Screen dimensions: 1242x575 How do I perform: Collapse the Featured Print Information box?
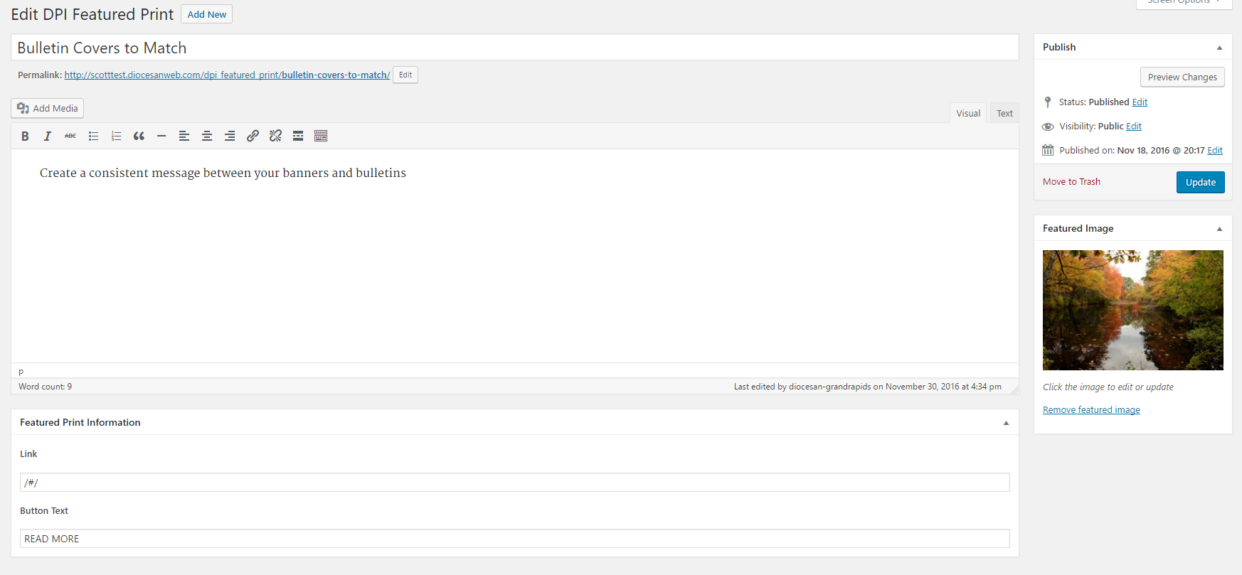tap(1006, 423)
